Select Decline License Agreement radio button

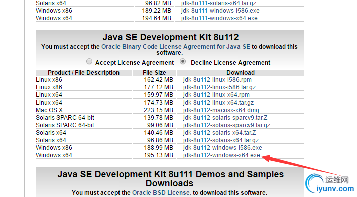[183, 61]
